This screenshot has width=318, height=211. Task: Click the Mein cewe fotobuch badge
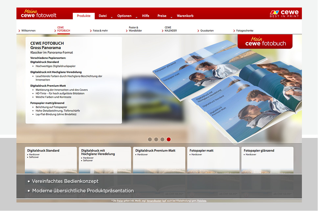[265, 42]
